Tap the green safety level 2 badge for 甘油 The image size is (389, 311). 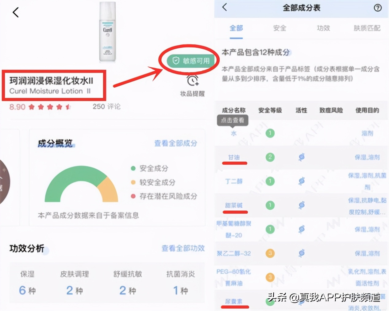(270, 157)
